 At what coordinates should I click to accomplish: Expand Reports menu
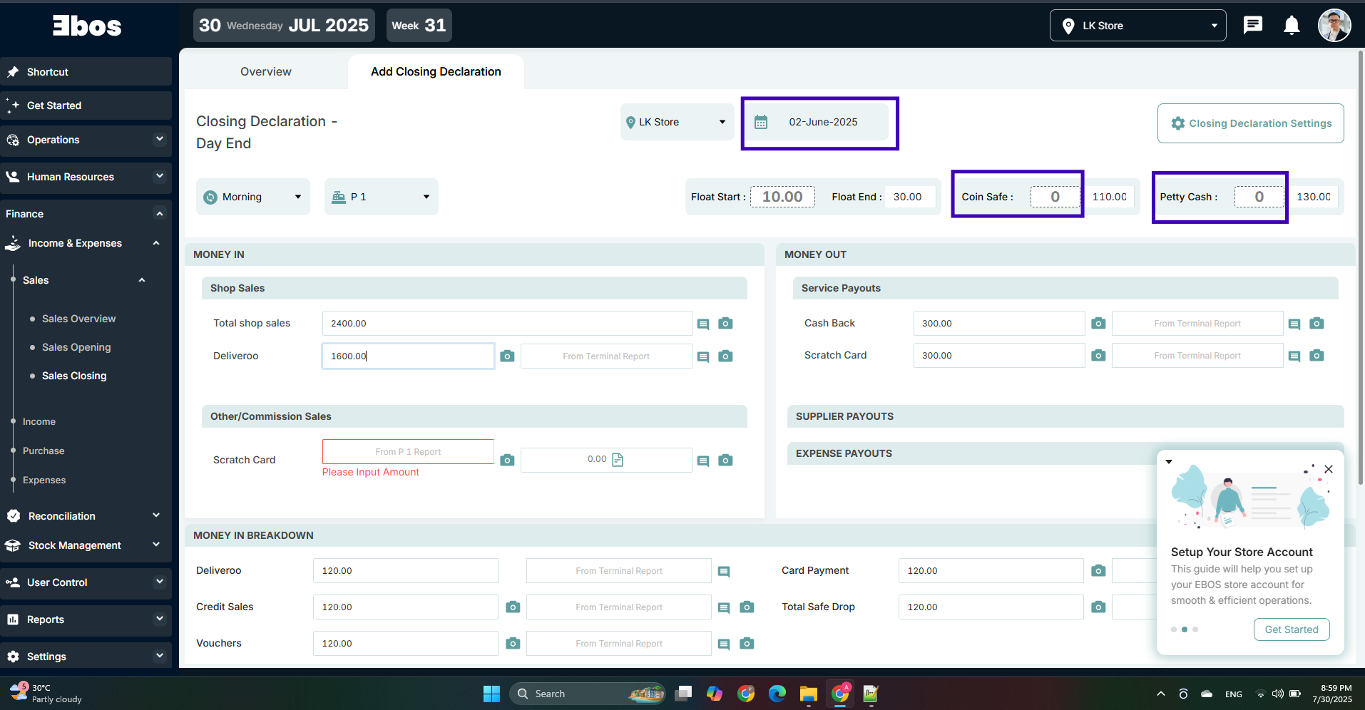click(86, 619)
